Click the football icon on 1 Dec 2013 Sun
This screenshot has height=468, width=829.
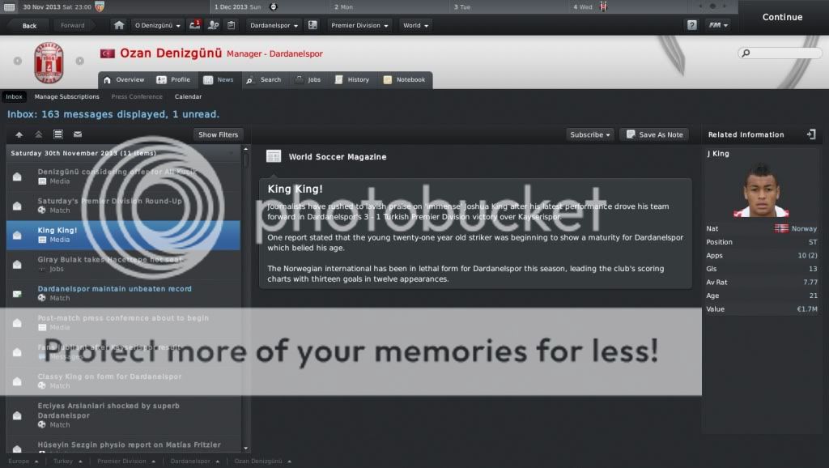[x=274, y=6]
